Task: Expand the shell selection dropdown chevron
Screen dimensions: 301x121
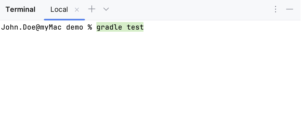Action: pyautogui.click(x=106, y=9)
